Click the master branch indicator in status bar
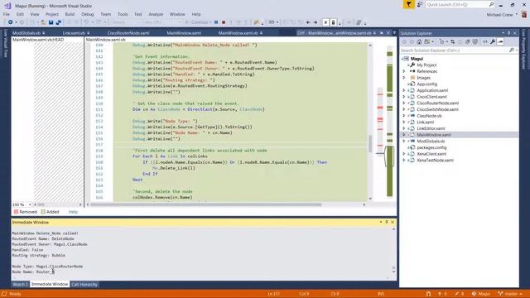530x298 pixels. tap(510, 294)
